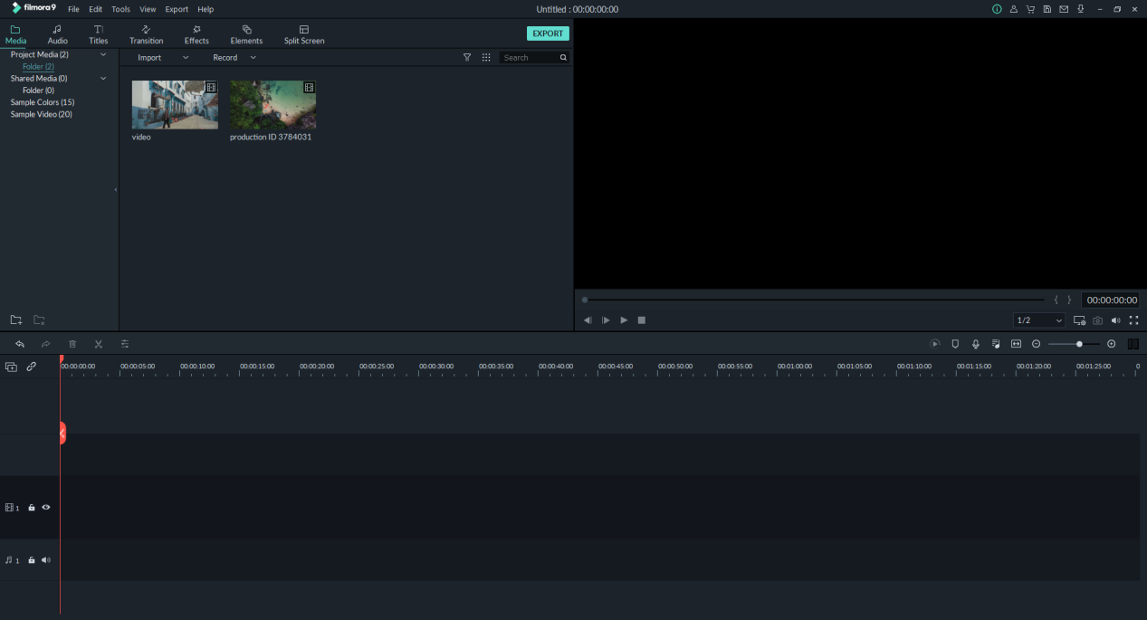Click the EXPORT button
The width and height of the screenshot is (1147, 620).
coord(548,33)
